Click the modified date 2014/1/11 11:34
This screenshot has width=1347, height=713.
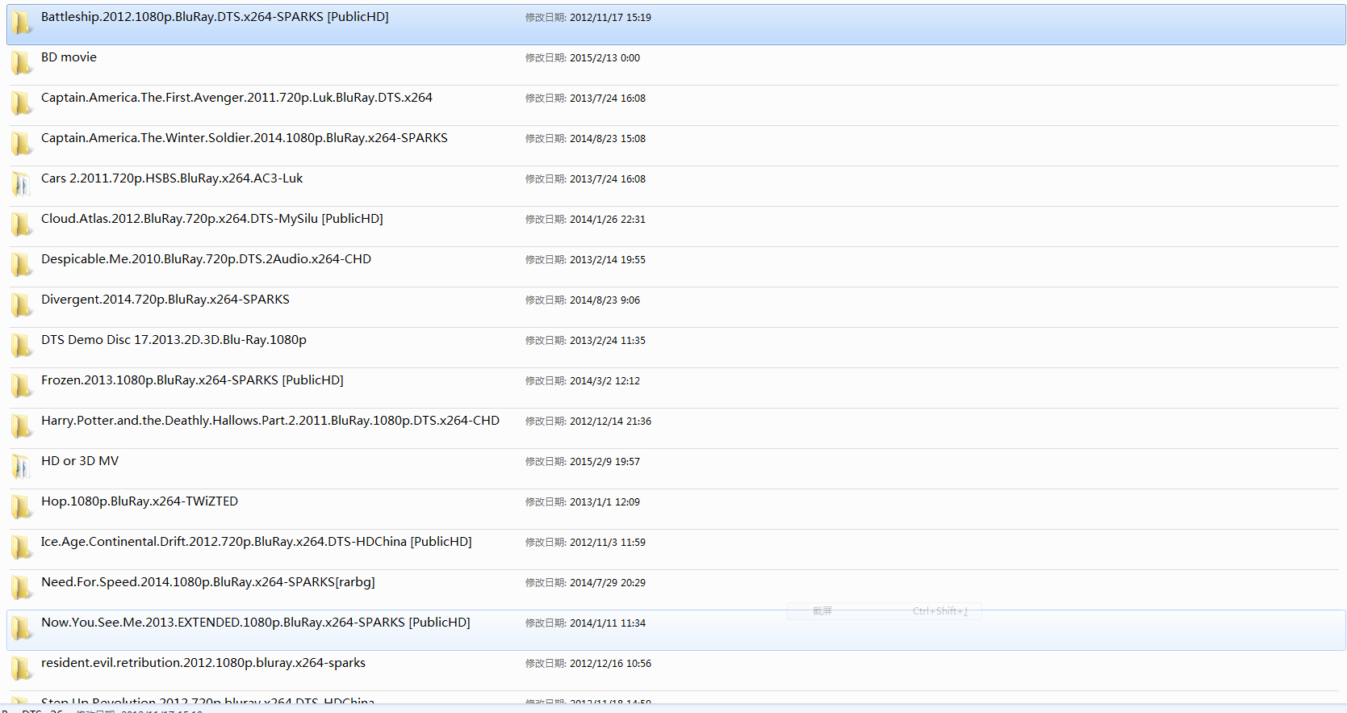(x=608, y=623)
